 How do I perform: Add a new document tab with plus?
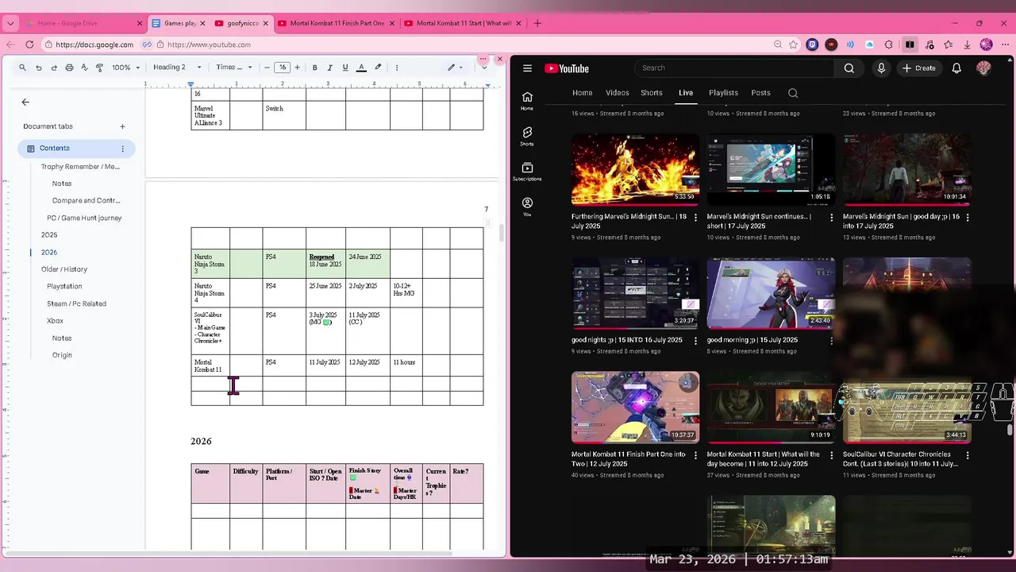click(122, 126)
